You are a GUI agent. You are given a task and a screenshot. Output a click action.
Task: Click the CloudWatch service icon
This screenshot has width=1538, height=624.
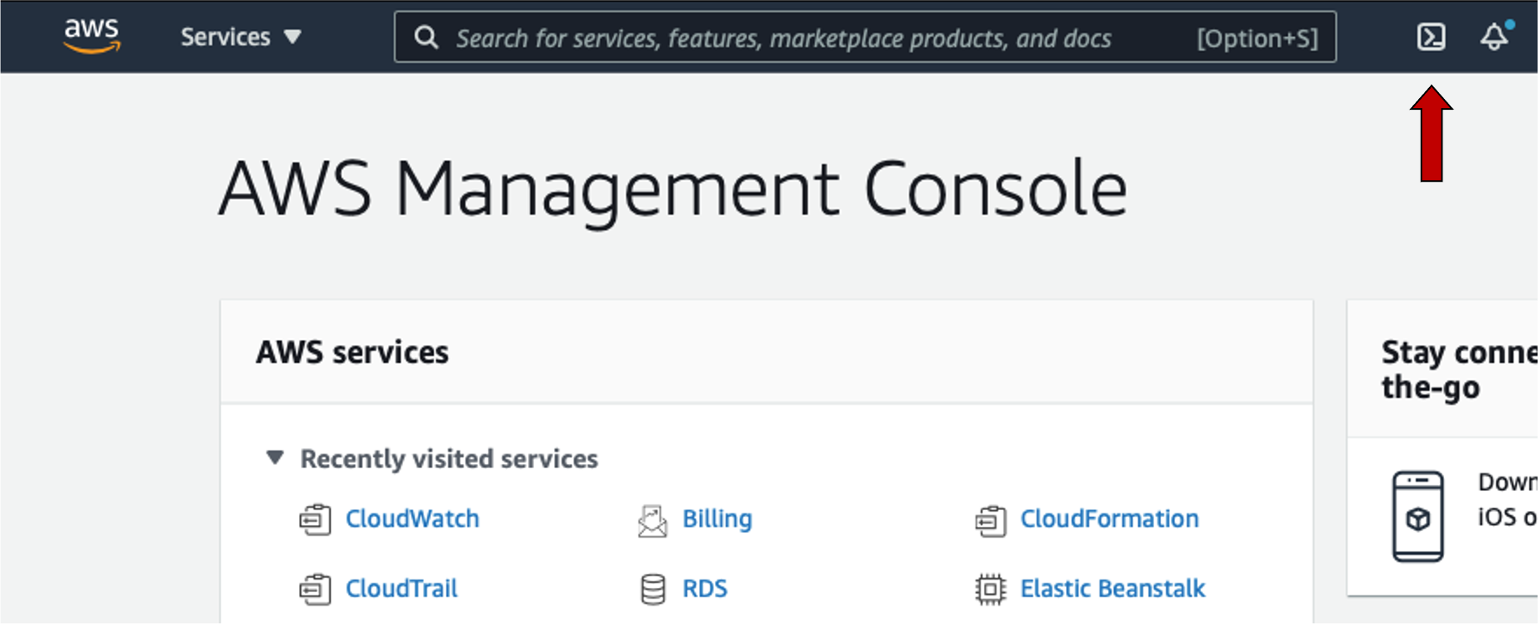coord(315,520)
